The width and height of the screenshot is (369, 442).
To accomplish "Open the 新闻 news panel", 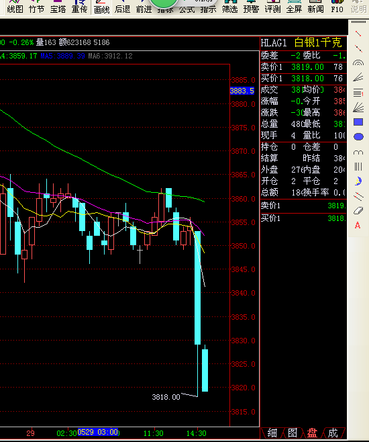I will tap(315, 7).
